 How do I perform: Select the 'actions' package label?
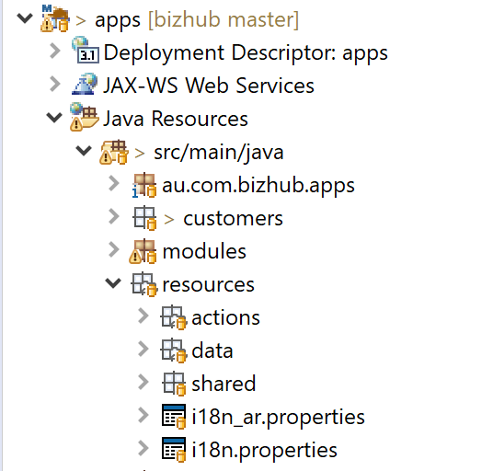[x=225, y=318]
